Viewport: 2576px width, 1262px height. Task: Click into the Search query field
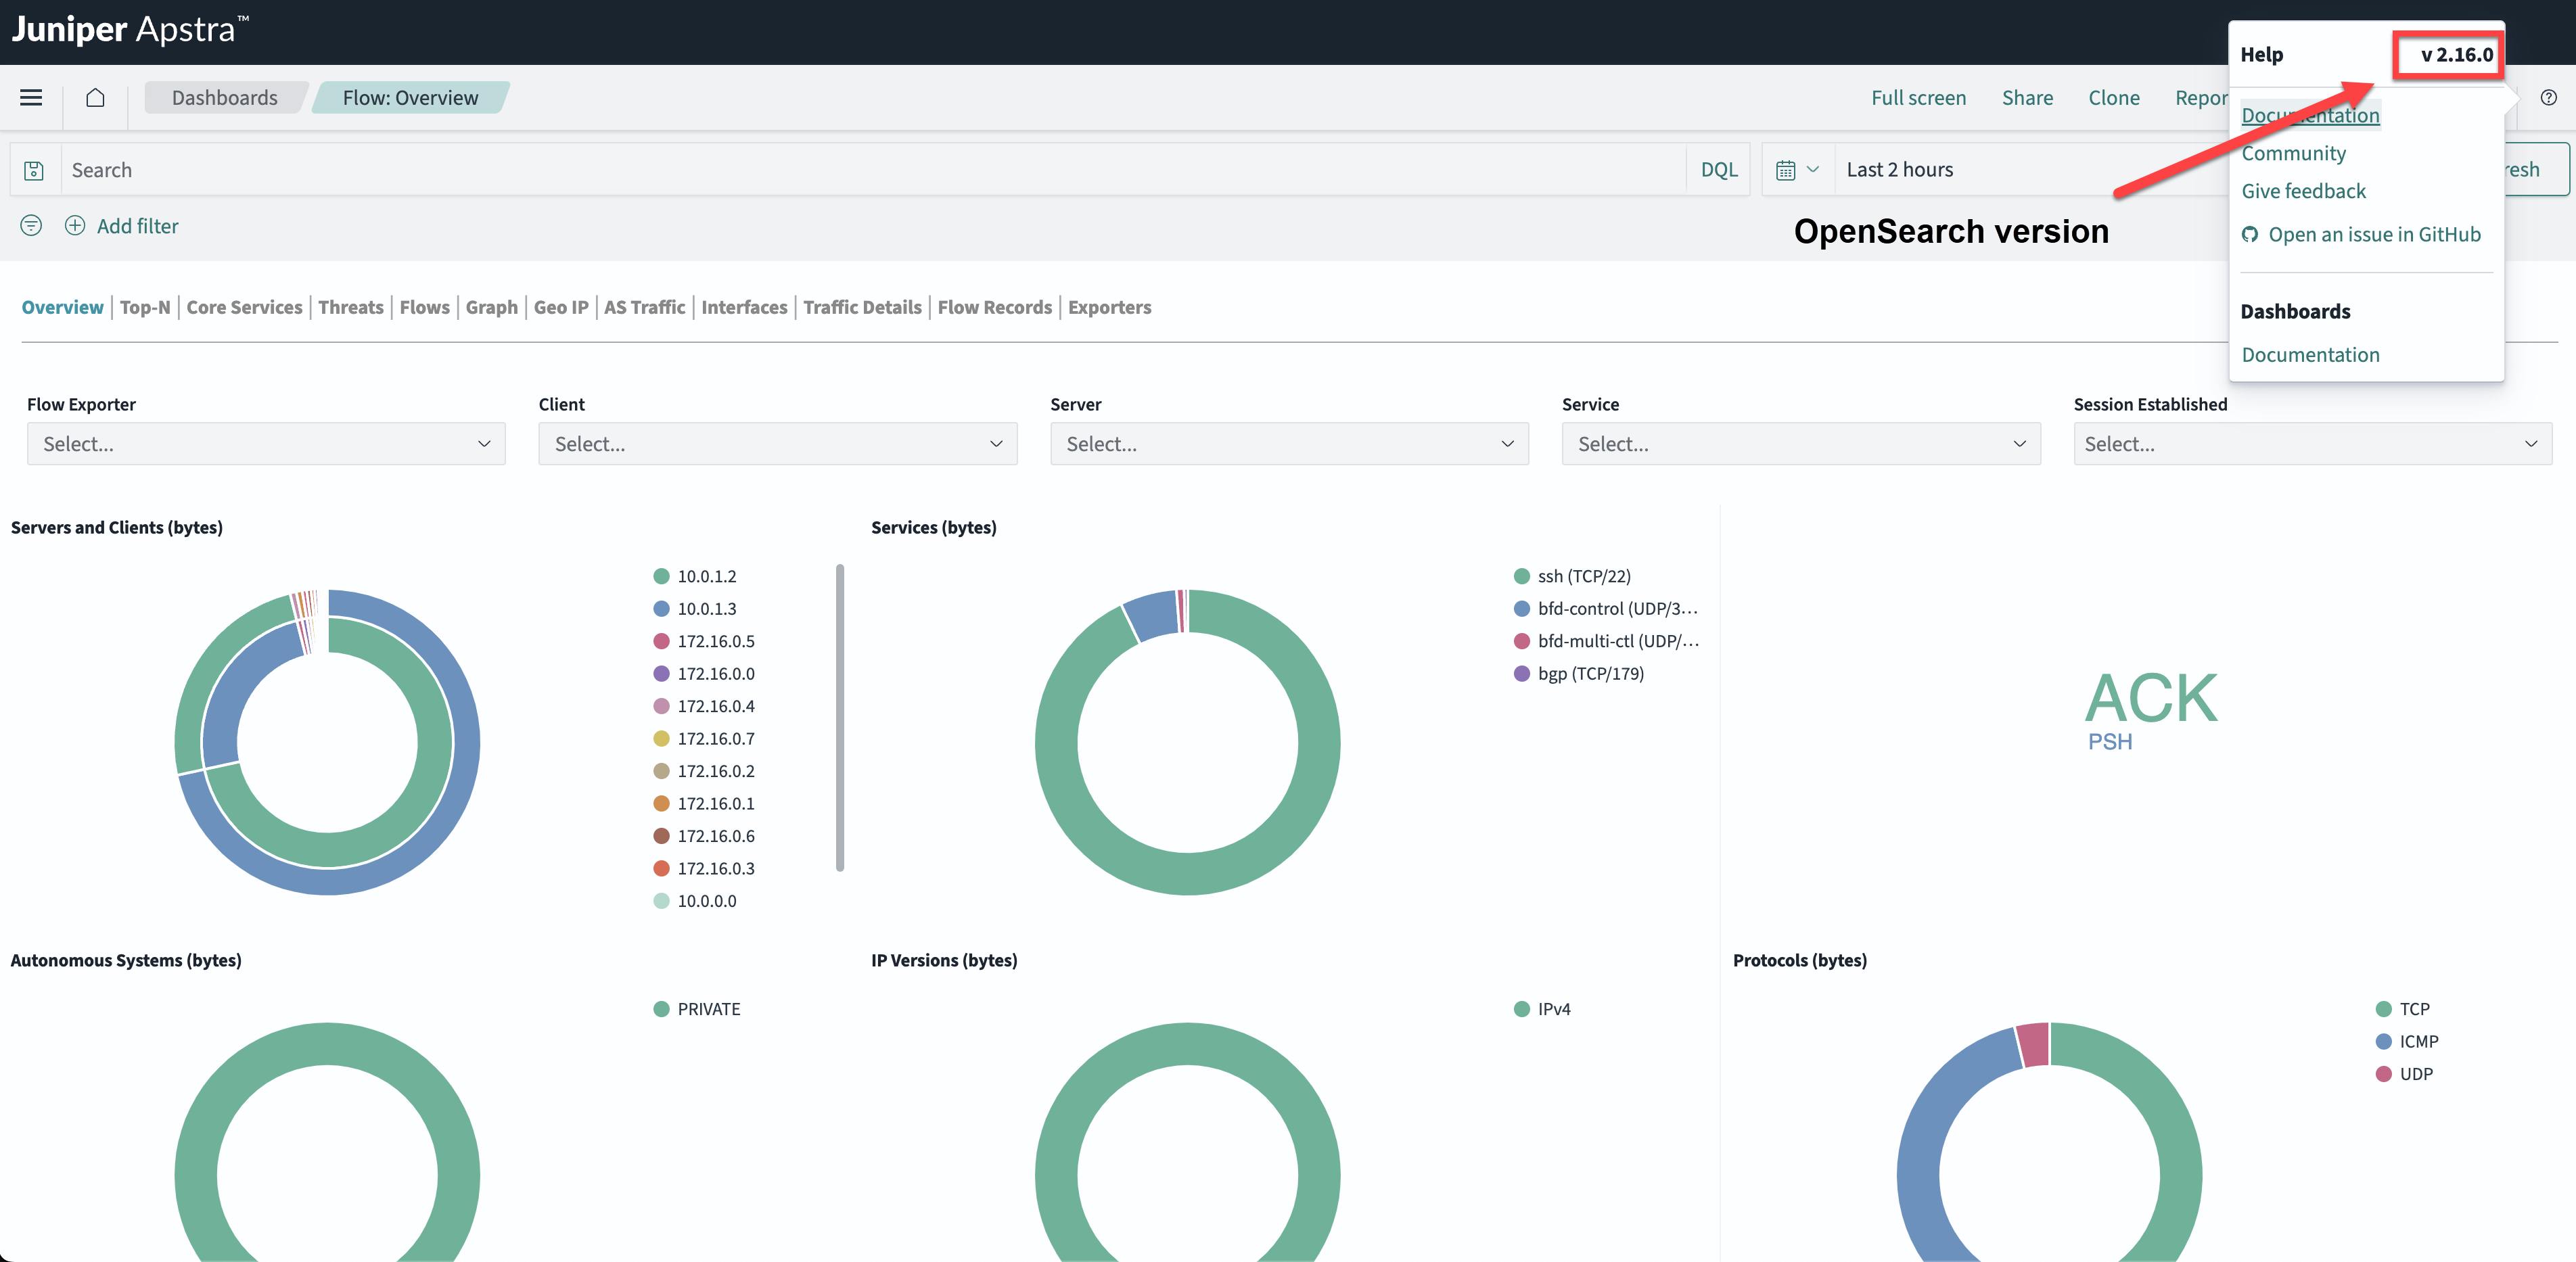tap(870, 170)
